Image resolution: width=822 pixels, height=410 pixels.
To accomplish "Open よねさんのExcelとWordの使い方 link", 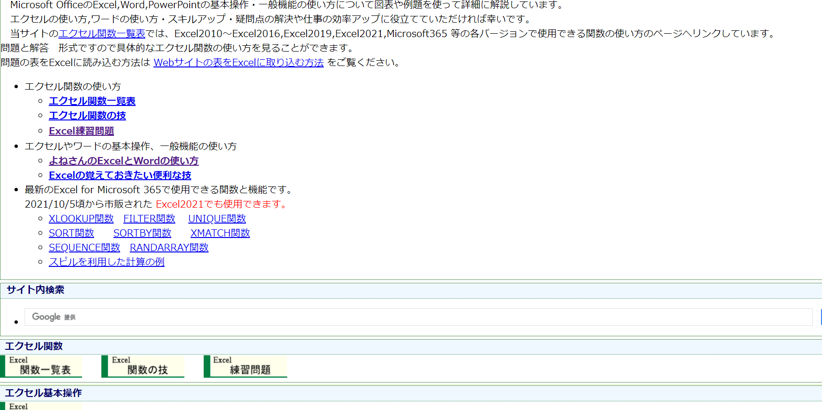I will 124,161.
